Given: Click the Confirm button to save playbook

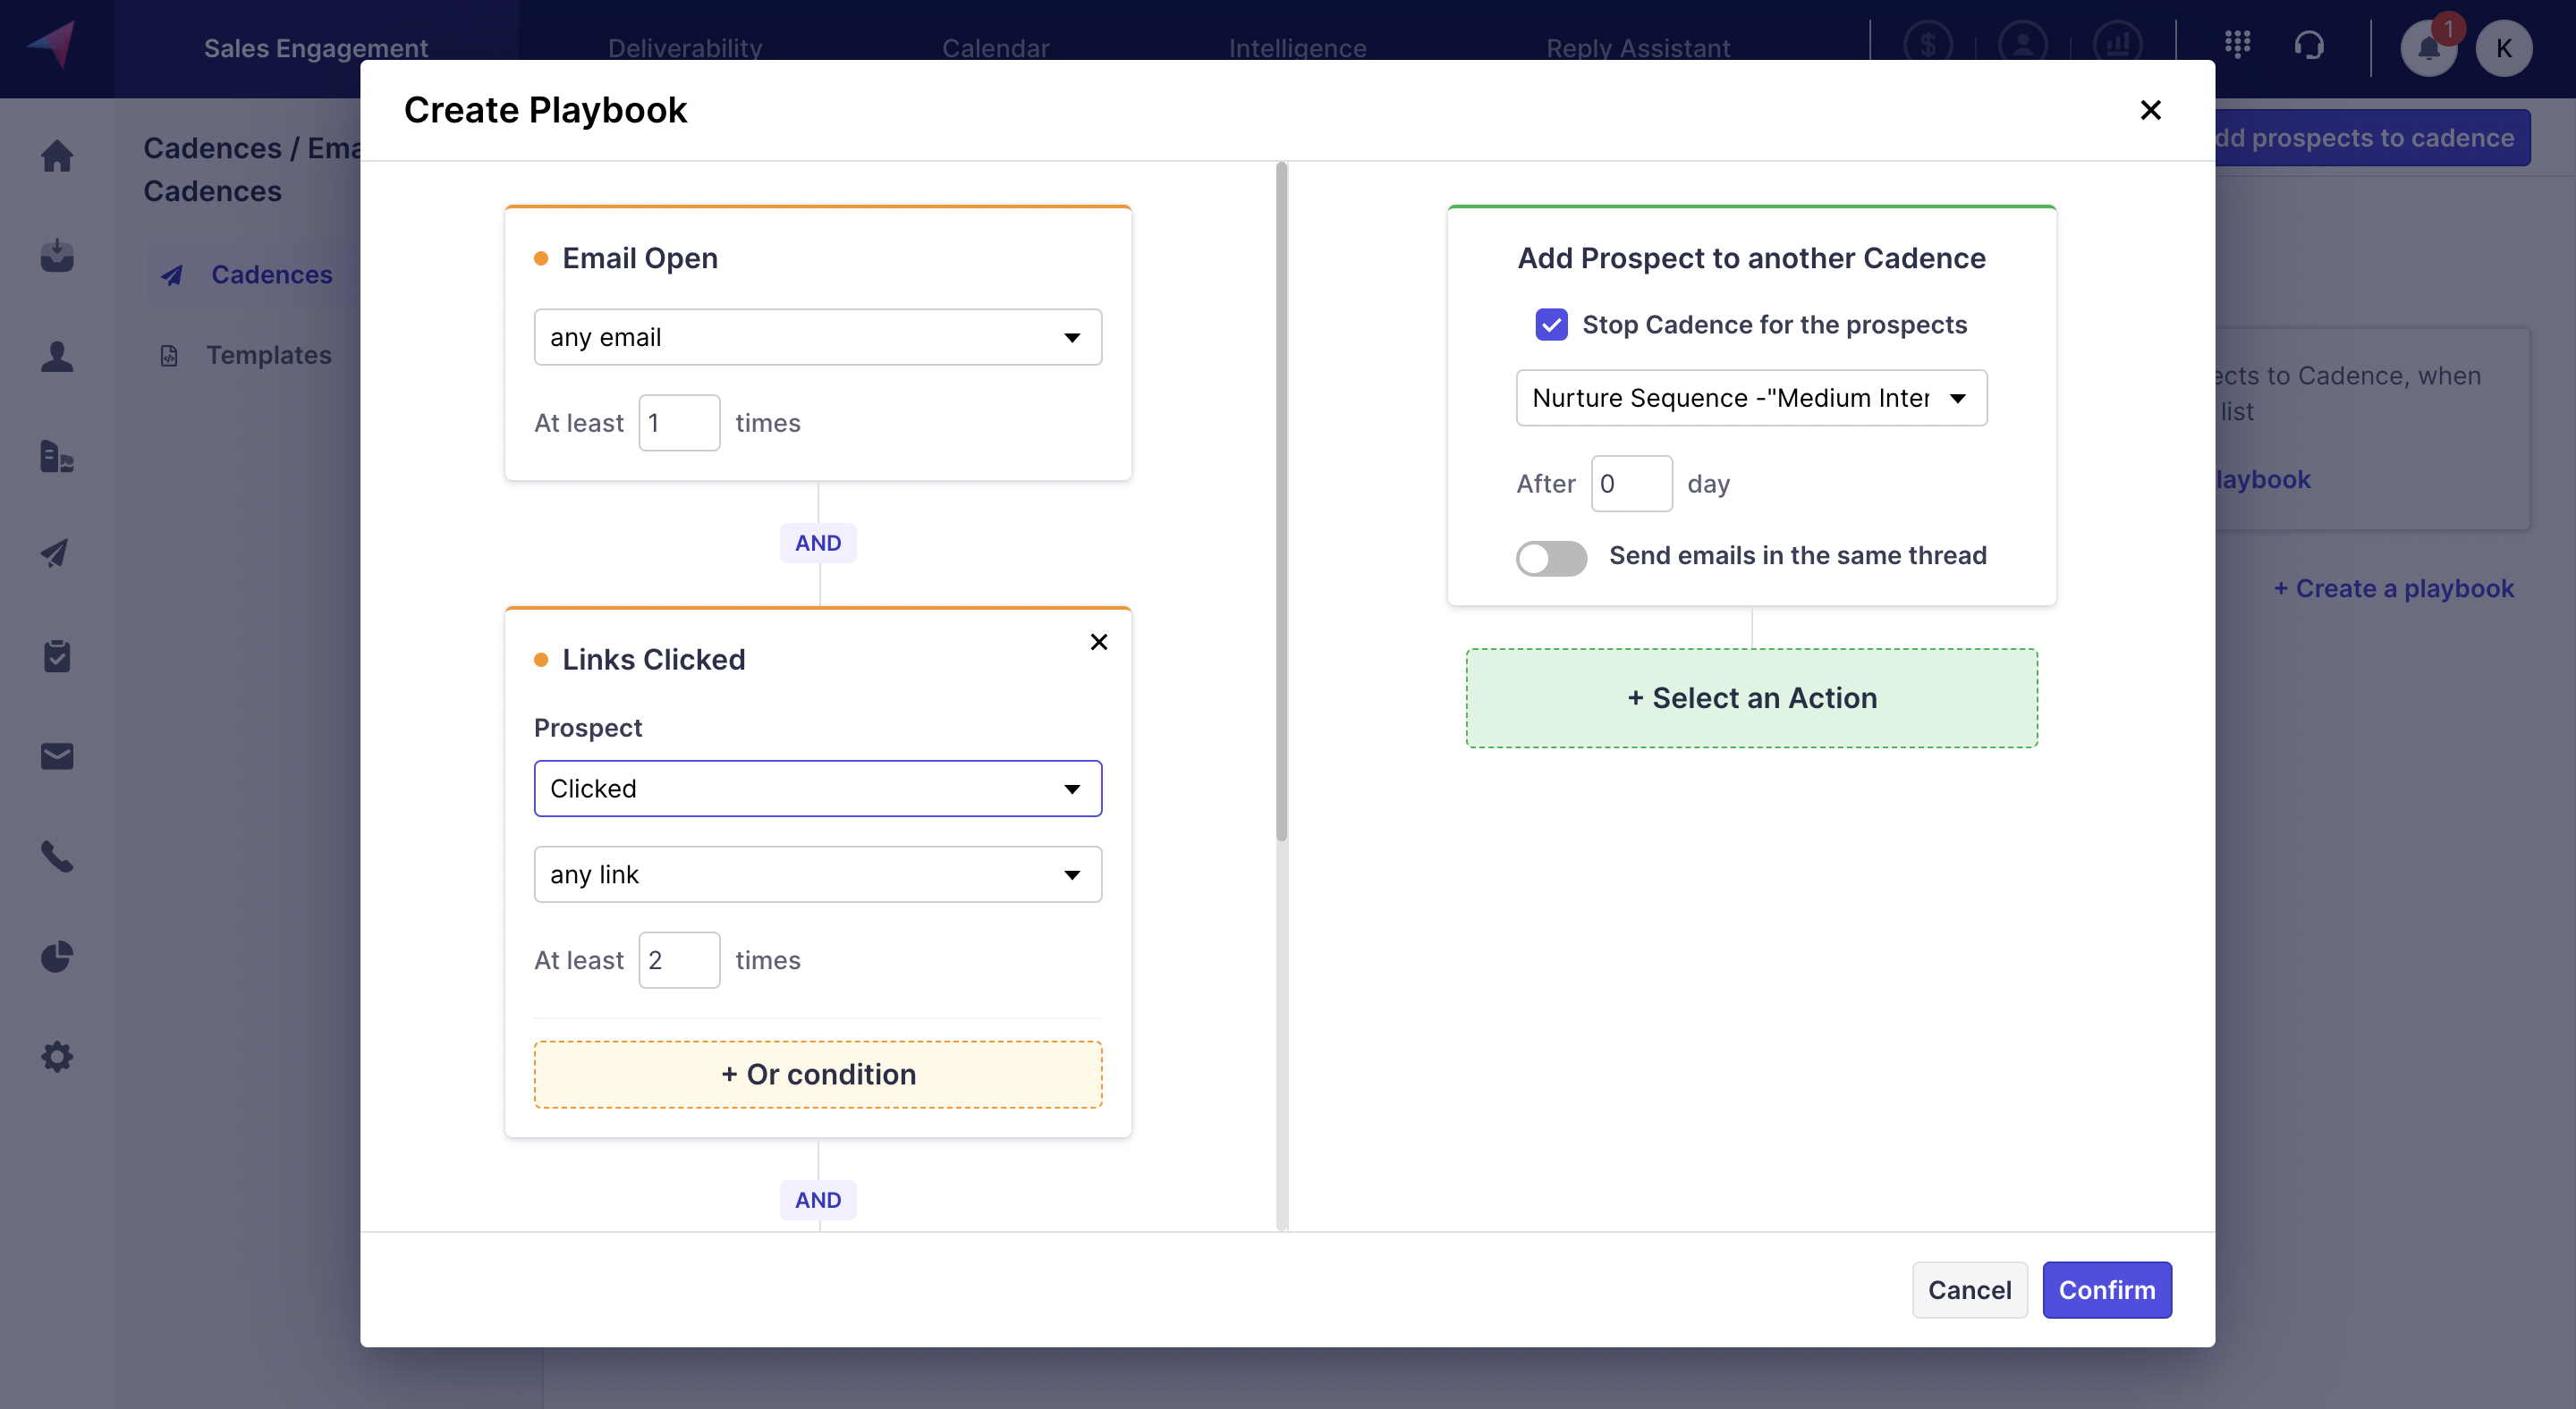Looking at the screenshot, I should coord(2107,1289).
